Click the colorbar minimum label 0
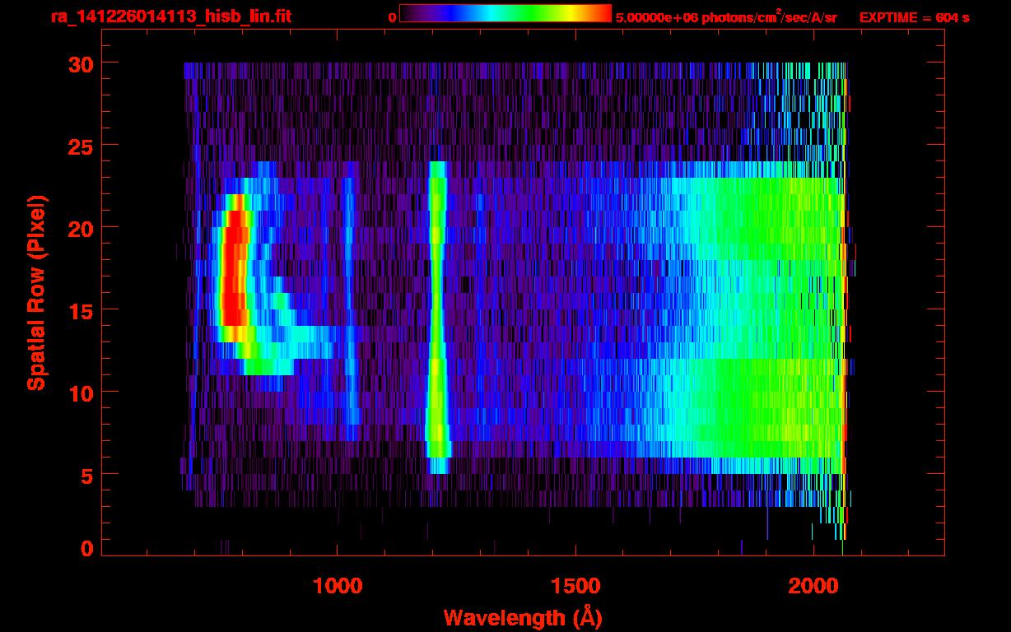1011x632 pixels. pyautogui.click(x=392, y=17)
